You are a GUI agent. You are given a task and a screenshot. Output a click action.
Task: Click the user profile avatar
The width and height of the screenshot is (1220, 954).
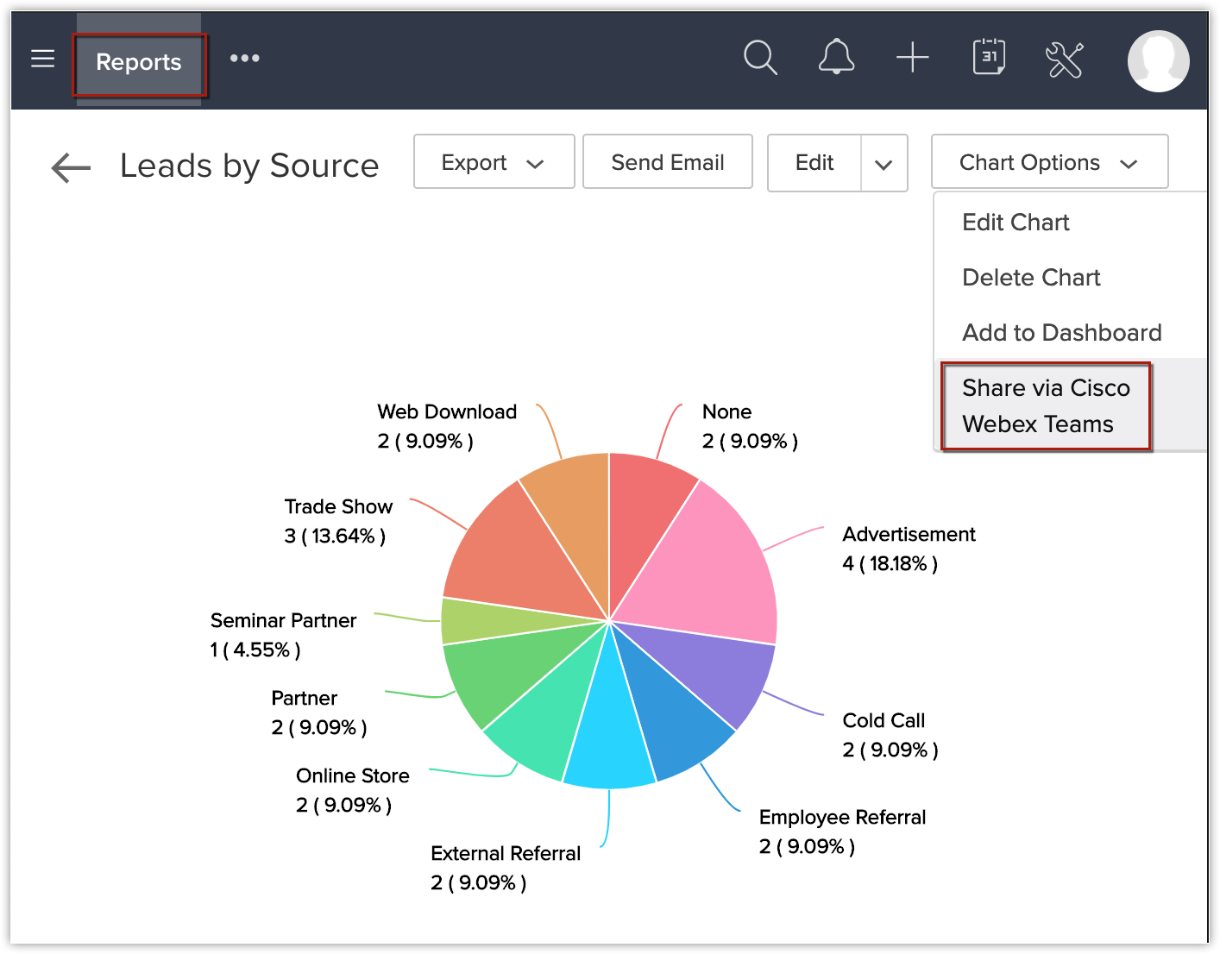point(1158,61)
